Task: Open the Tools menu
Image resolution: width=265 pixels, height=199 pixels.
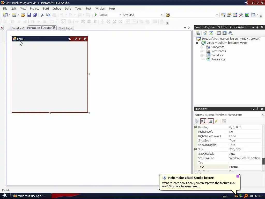Action: 78,9
